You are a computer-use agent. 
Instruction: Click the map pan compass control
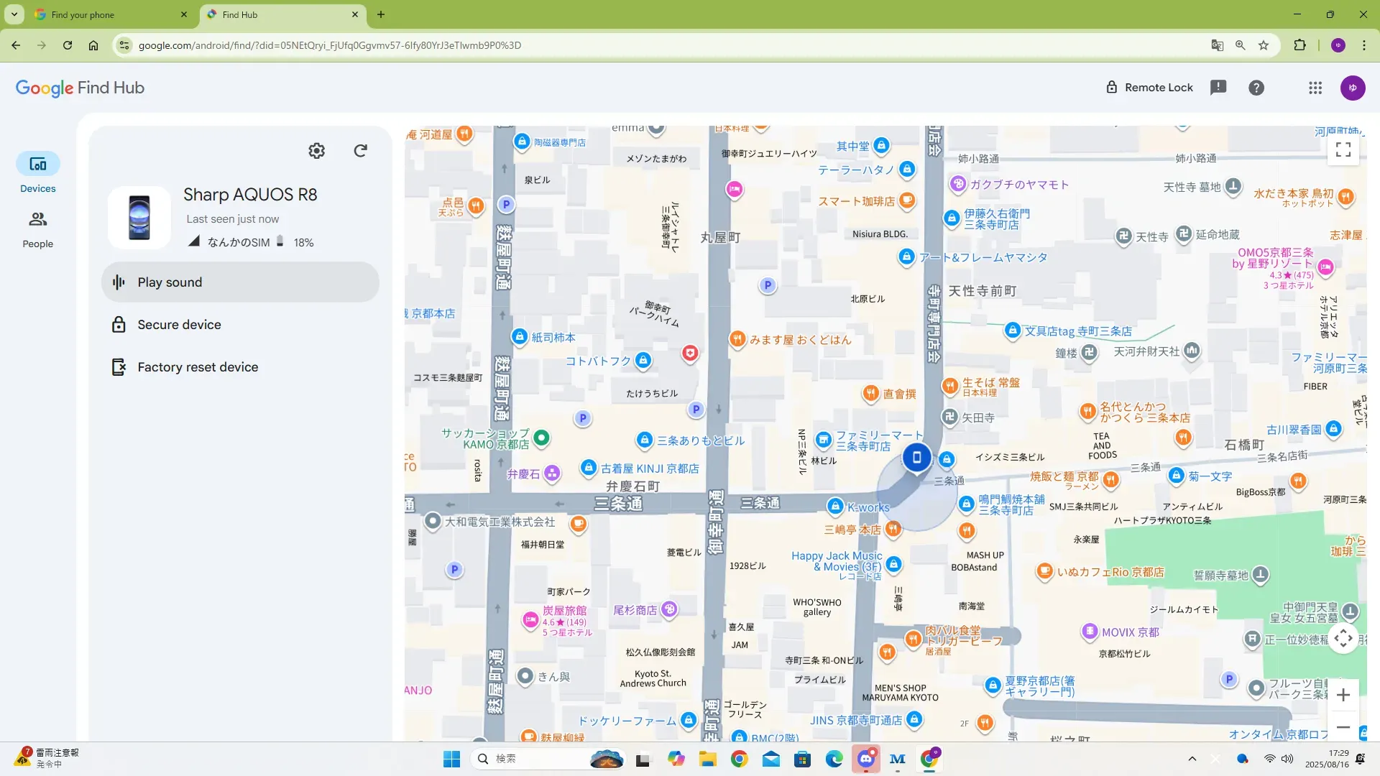tap(1343, 638)
